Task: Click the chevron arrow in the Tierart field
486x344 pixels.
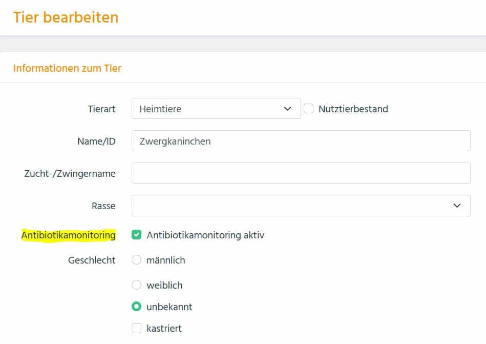Action: pyautogui.click(x=287, y=109)
